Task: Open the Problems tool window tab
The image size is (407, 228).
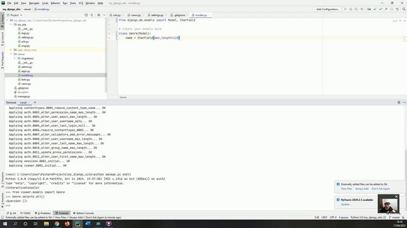Action: 43,213
